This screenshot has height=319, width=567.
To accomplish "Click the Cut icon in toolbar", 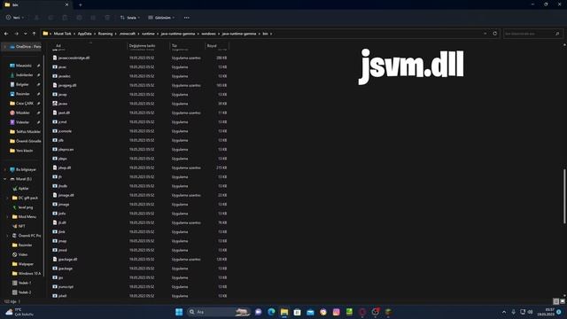I will pyautogui.click(x=36, y=18).
